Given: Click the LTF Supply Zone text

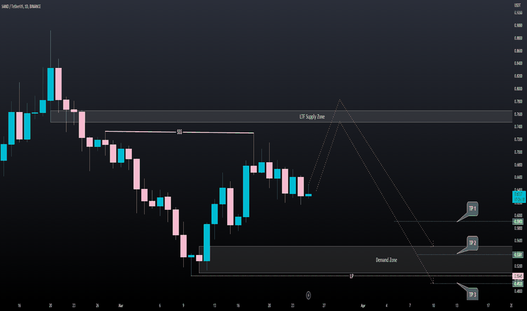Looking at the screenshot, I should pyautogui.click(x=312, y=116).
